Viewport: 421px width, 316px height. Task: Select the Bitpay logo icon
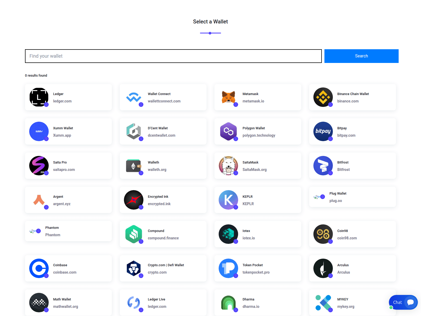(x=323, y=131)
